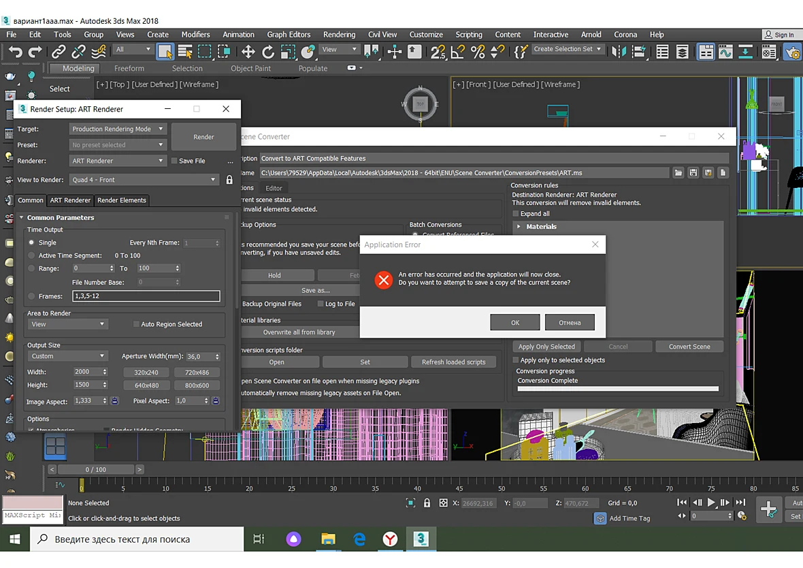Open the Modifiers menu
The image size is (803, 568).
195,34
